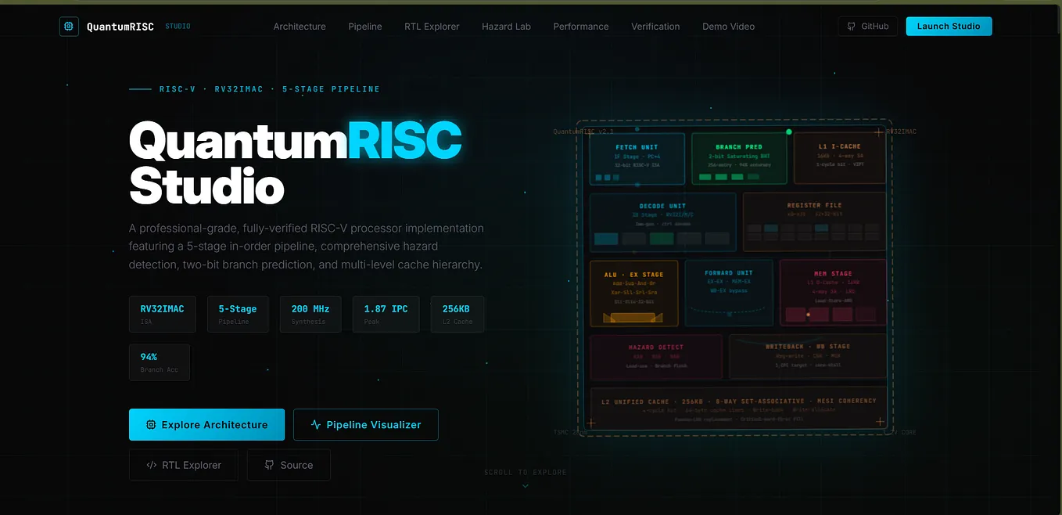This screenshot has width=1062, height=515.
Task: Select the Register File block in diagram
Action: click(815, 222)
